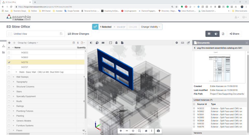Expand the Plumbing Fixtures tree row
The image size is (249, 135).
[x=13, y=111]
